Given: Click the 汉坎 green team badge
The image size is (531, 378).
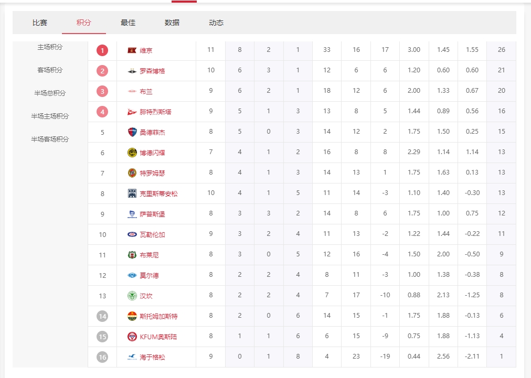Looking at the screenshot, I should [x=132, y=296].
